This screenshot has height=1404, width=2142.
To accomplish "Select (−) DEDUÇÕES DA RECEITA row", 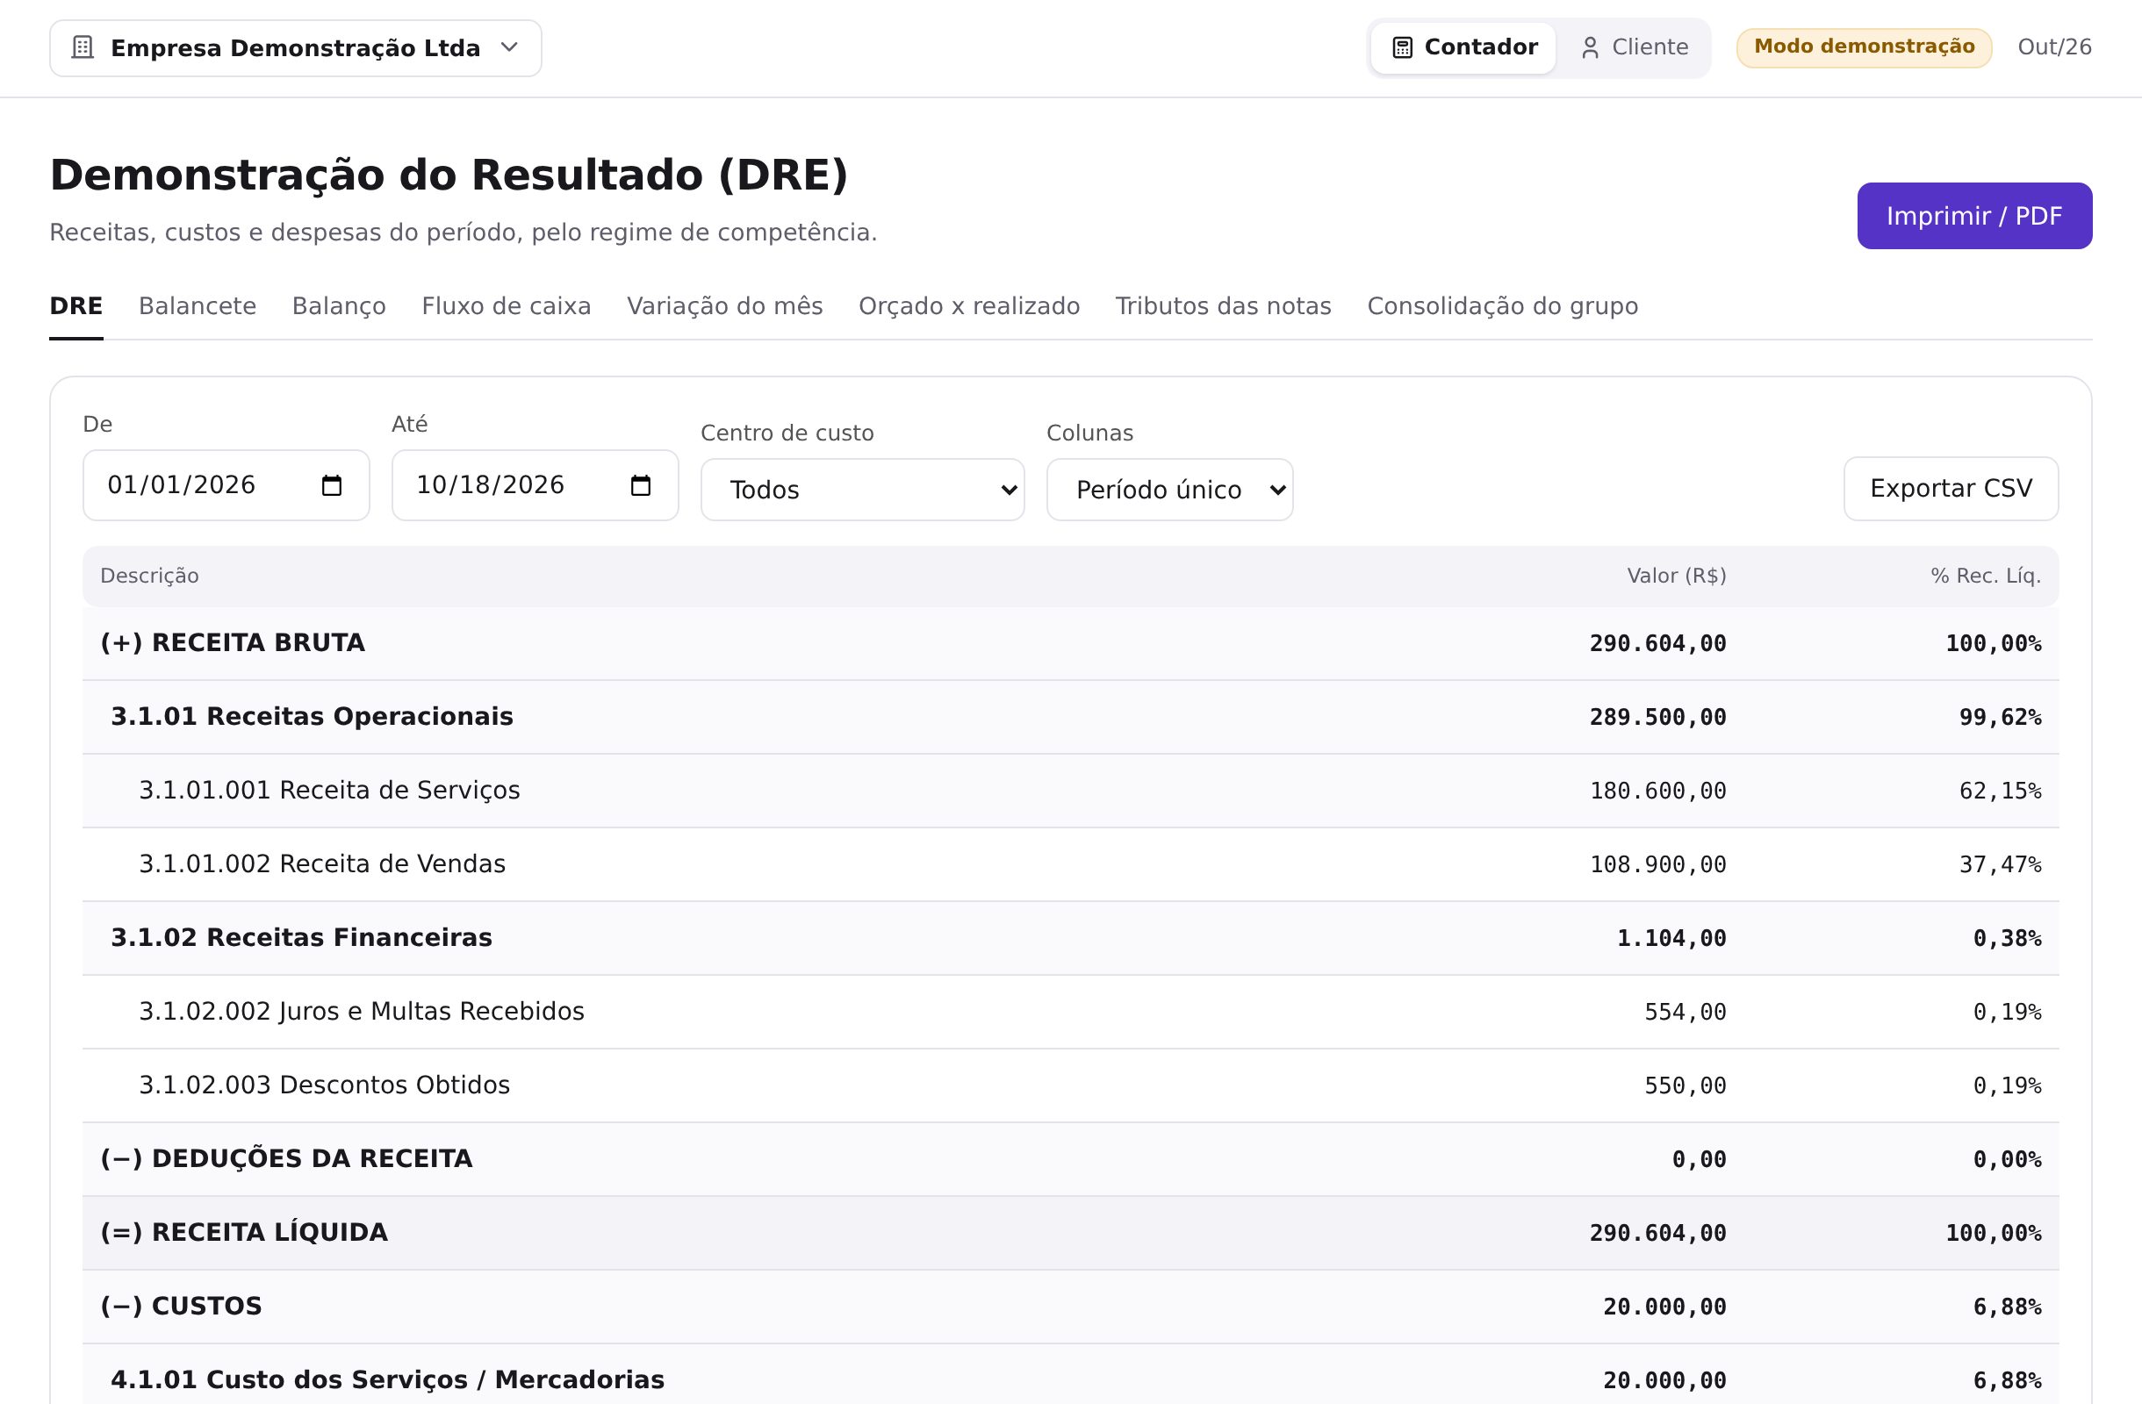I will pos(1070,1159).
